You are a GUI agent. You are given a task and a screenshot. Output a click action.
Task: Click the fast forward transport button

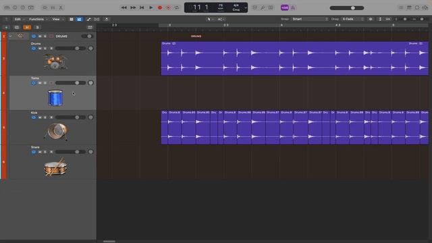click(x=133, y=7)
